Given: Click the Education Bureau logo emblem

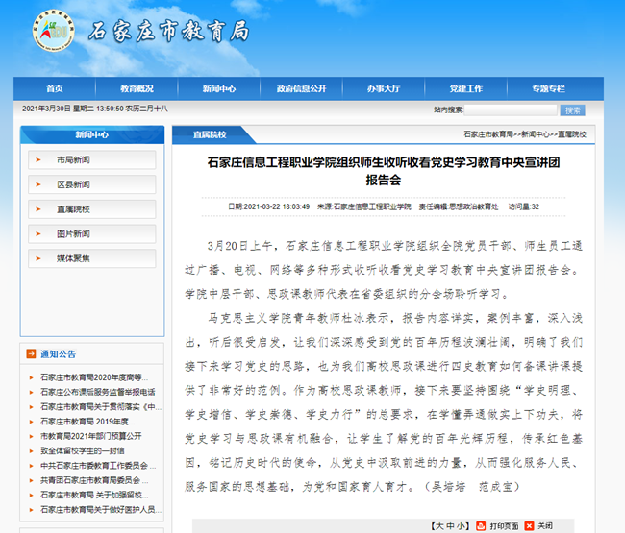Looking at the screenshot, I should coord(51,34).
